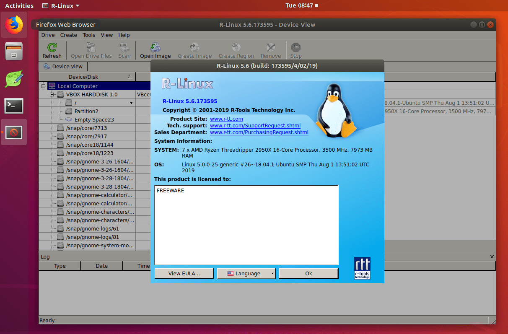
Task: Click the Refresh toolbar icon
Action: click(52, 47)
